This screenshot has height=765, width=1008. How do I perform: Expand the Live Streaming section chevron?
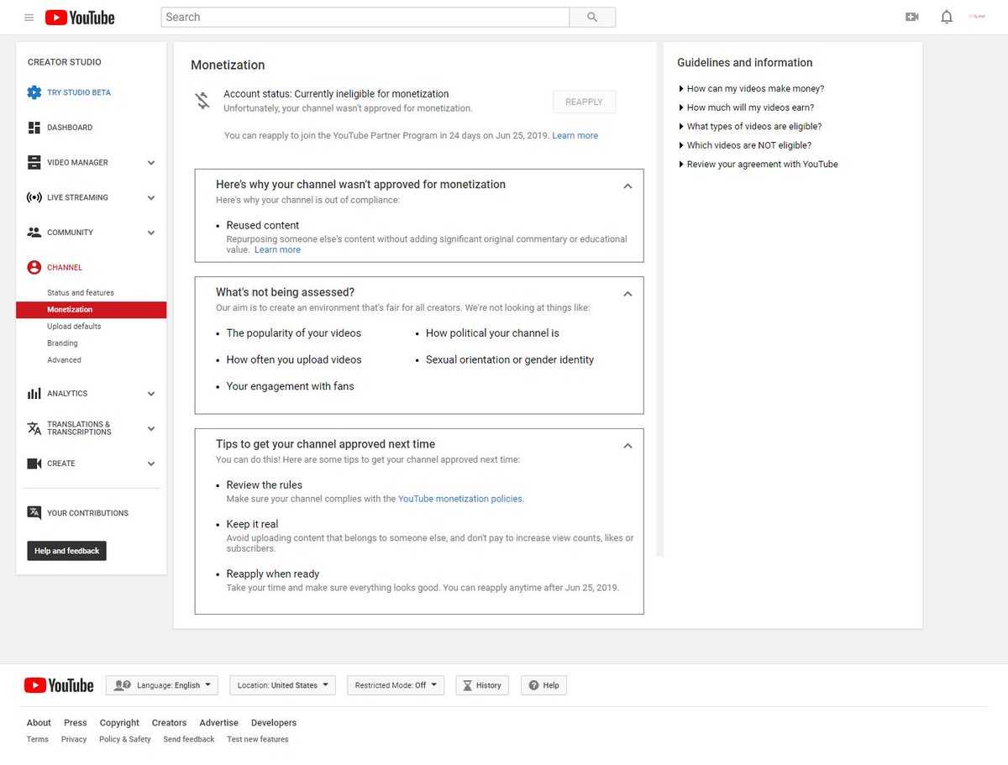[x=151, y=198]
